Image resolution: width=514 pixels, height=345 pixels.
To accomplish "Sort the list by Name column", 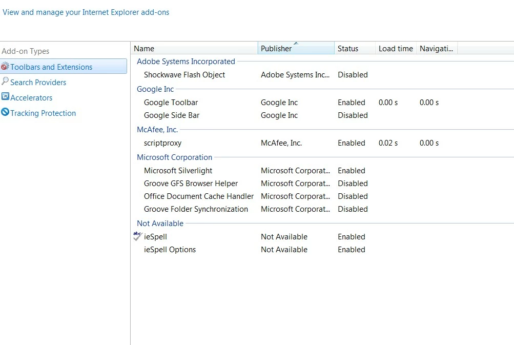I will point(195,49).
